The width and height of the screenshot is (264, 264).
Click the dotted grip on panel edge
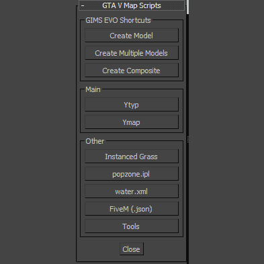[188, 139]
